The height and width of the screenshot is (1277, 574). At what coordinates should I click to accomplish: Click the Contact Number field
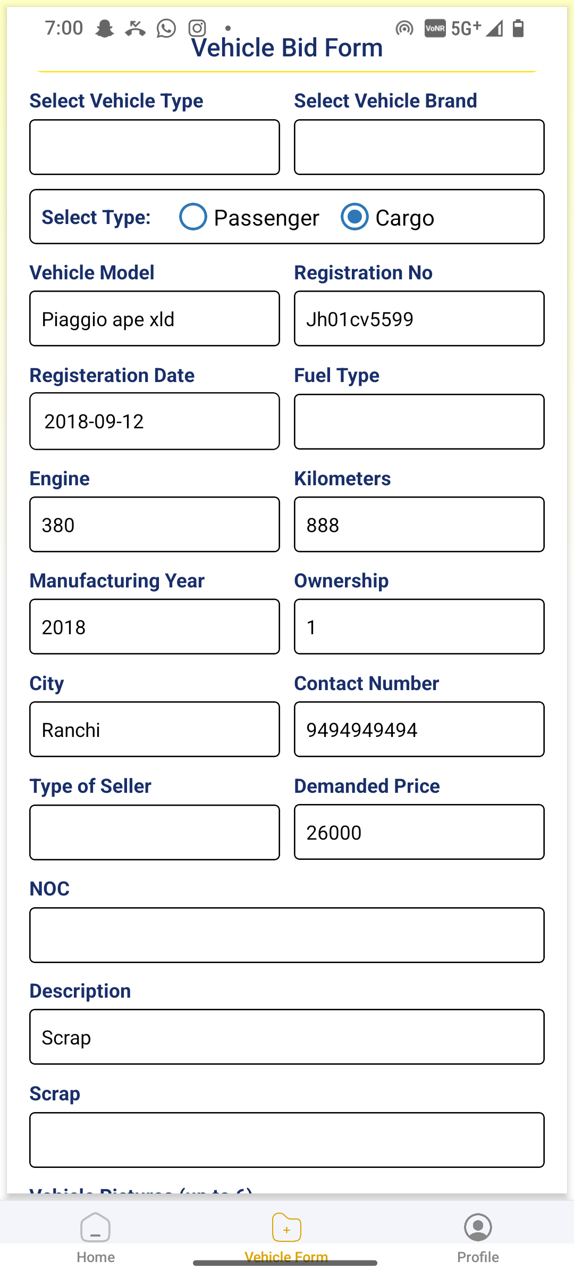click(419, 729)
